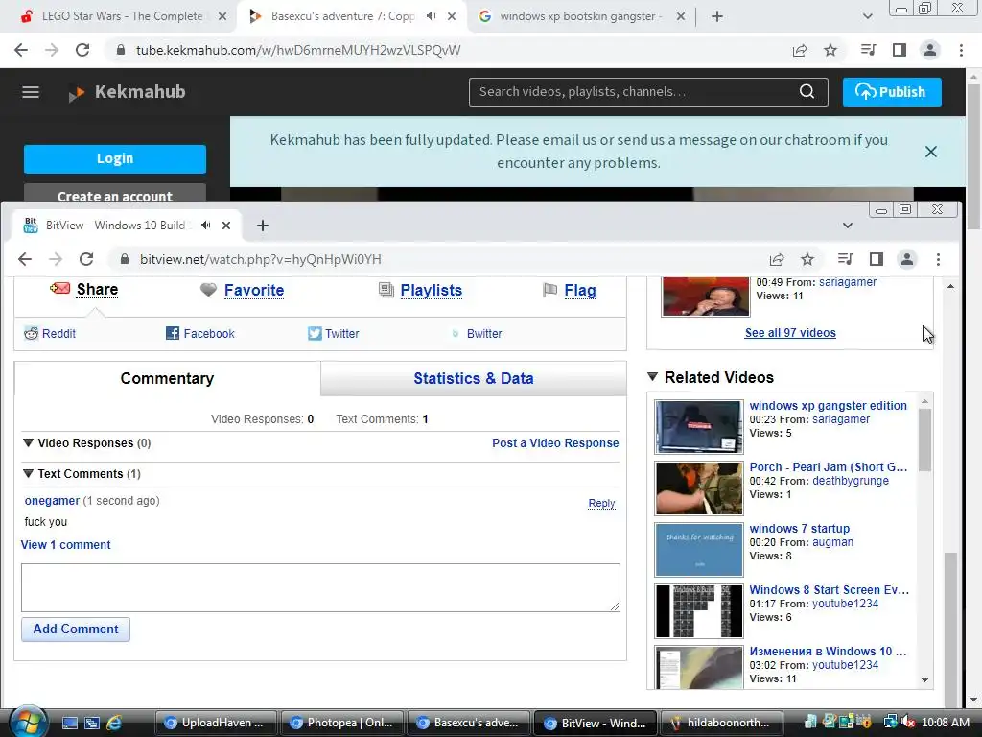Open new tab in BitView window

(x=263, y=225)
